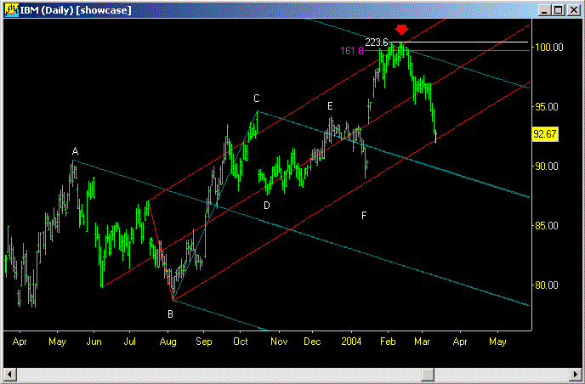Close the IBM chart window

pyautogui.click(x=574, y=9)
